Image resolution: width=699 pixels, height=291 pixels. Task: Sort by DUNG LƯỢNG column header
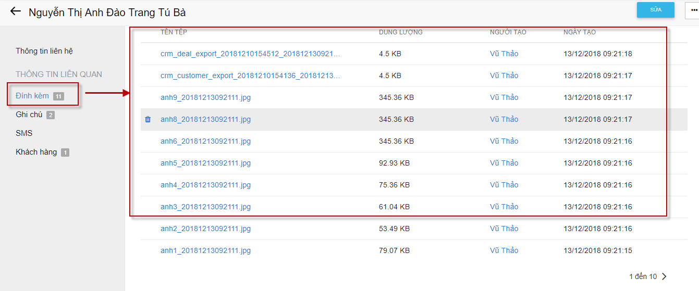coord(400,32)
